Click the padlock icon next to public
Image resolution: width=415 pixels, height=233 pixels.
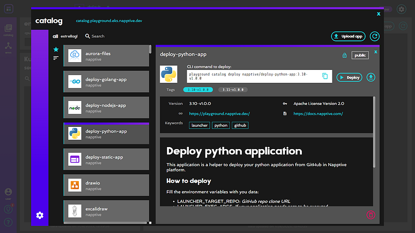[344, 55]
